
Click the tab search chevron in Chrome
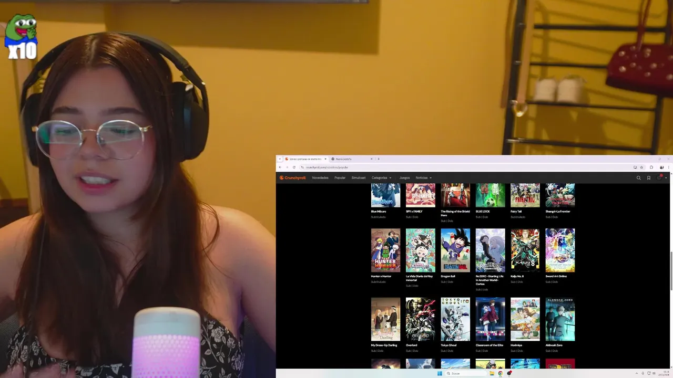280,159
